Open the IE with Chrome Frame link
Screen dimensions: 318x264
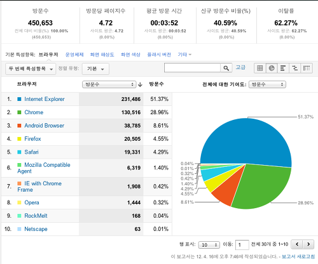coord(39,187)
